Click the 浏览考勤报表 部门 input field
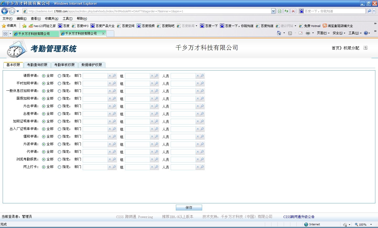This screenshot has width=378, height=228. tap(95, 159)
